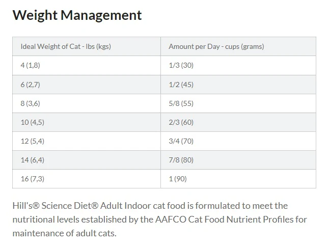Click the 1/3 (30) amount cell

[x=238, y=65]
